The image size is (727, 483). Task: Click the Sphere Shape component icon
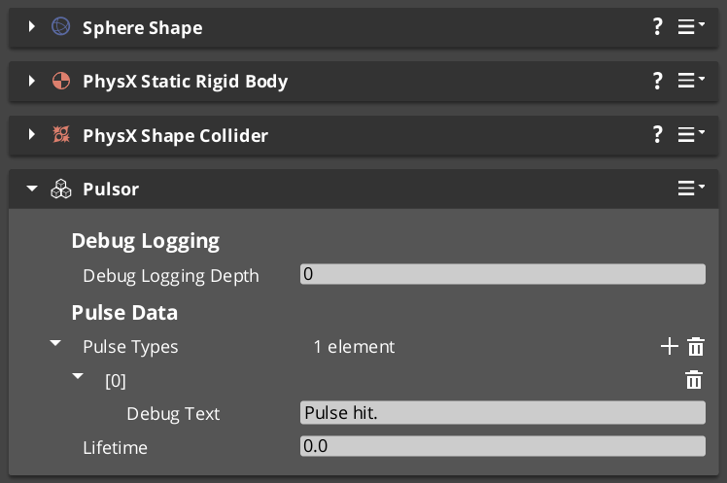(60, 27)
